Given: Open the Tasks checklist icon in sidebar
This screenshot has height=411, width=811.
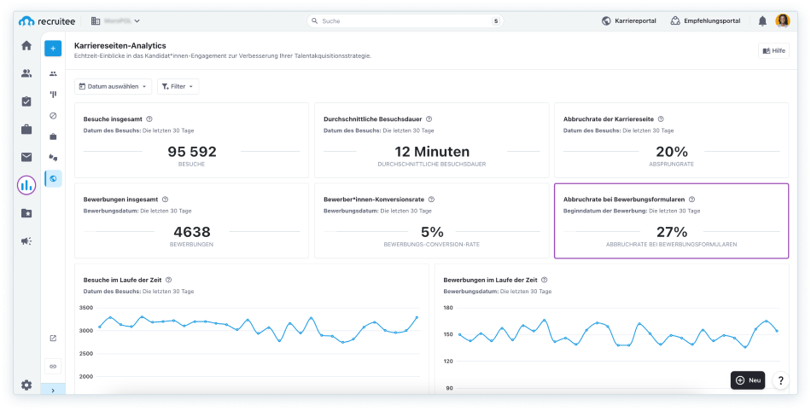Looking at the screenshot, I should click(26, 101).
